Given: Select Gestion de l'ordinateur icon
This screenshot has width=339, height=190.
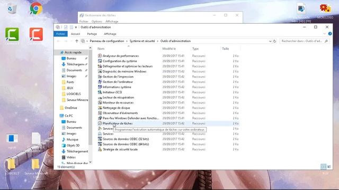Looking at the screenshot, I should pos(100,82).
